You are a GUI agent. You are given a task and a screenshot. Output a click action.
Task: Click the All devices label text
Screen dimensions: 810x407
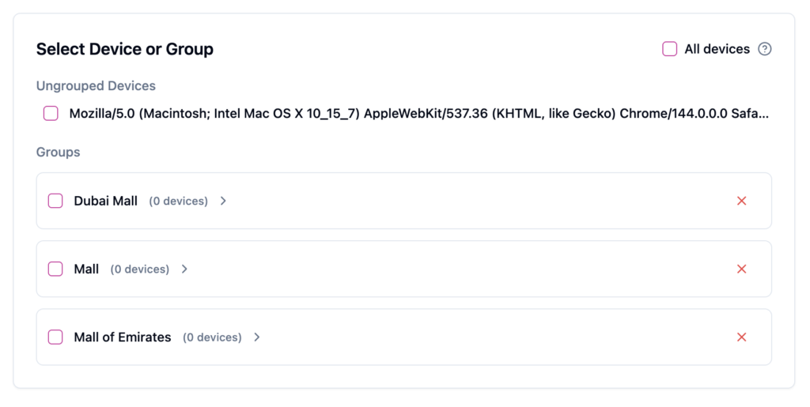pyautogui.click(x=717, y=49)
